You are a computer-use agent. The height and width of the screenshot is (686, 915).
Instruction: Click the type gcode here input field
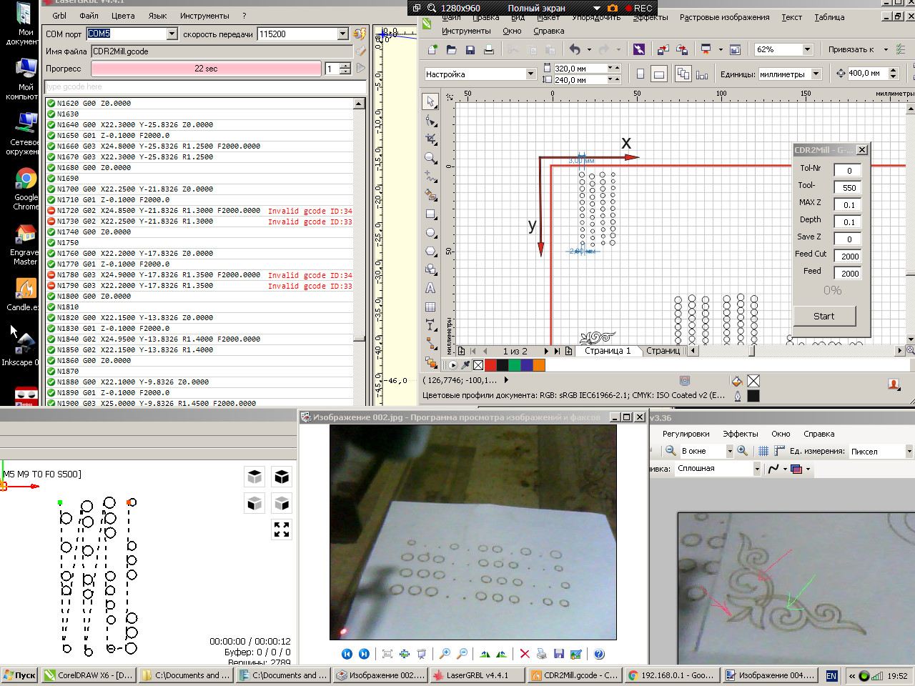pos(205,86)
